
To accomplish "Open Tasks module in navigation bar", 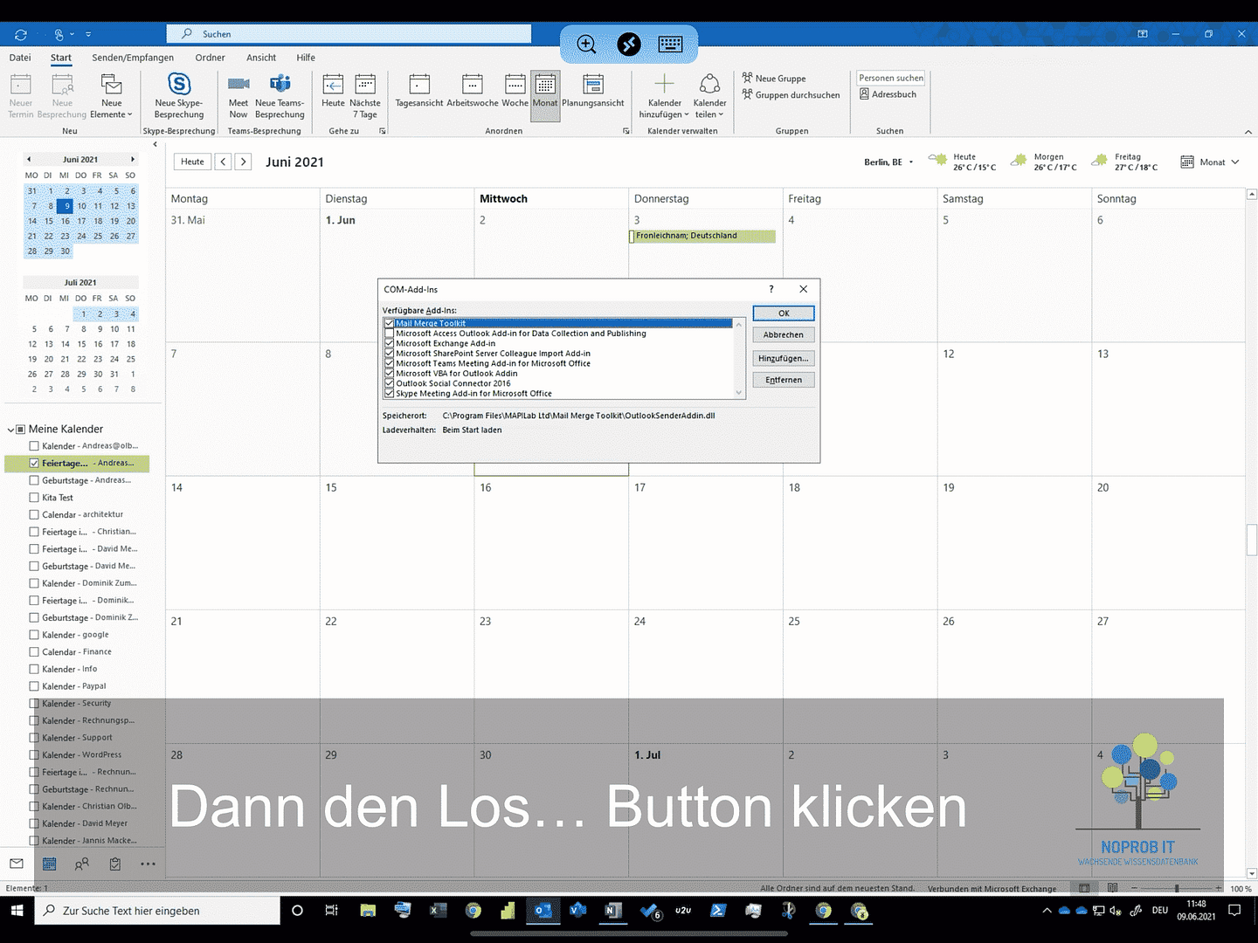I will [115, 864].
